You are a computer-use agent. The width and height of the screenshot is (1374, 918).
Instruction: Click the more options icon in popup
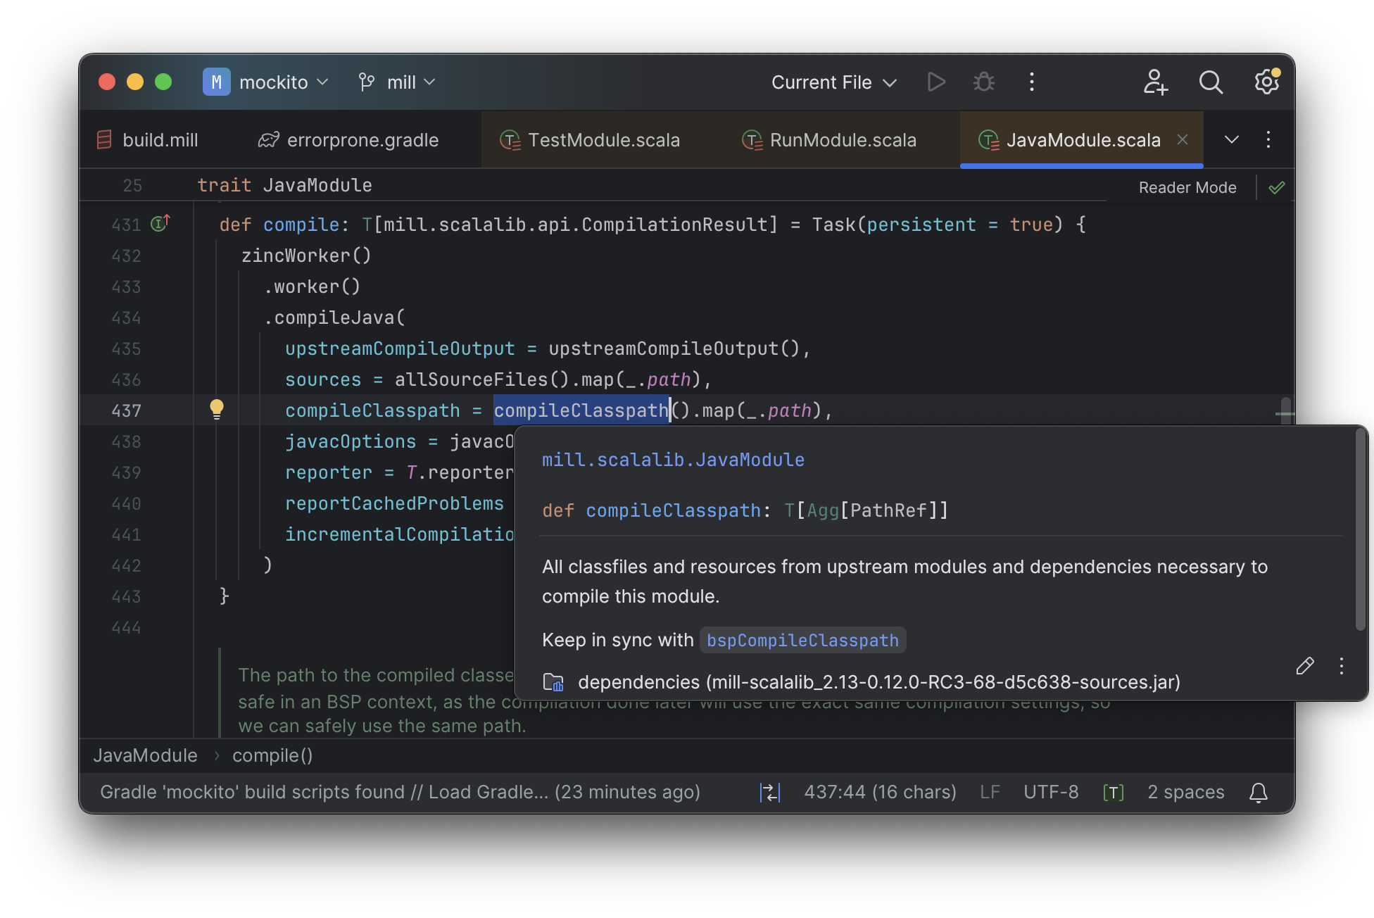click(1341, 667)
